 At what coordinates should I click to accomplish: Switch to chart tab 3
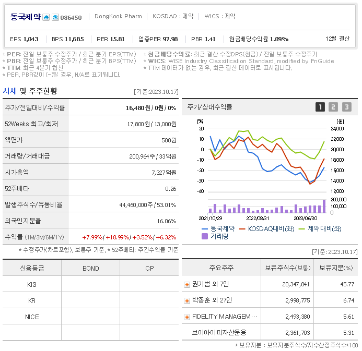(x=347, y=107)
